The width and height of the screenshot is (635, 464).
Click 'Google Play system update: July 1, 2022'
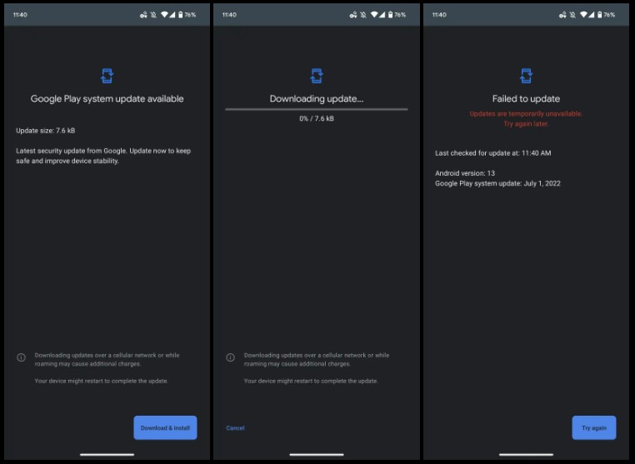(497, 183)
